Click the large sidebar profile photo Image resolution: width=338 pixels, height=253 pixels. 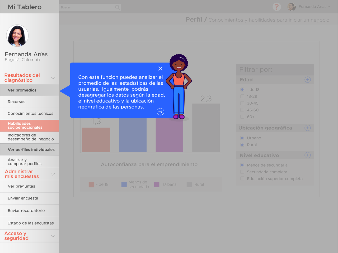(x=17, y=36)
